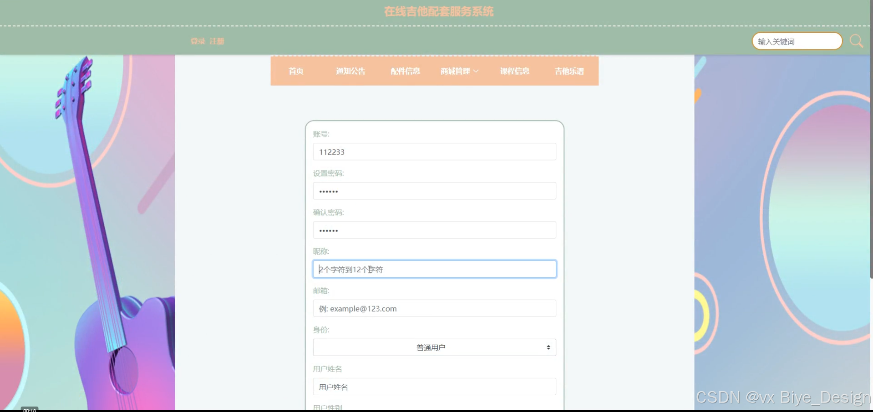Click the 确认密码 password field

[434, 230]
